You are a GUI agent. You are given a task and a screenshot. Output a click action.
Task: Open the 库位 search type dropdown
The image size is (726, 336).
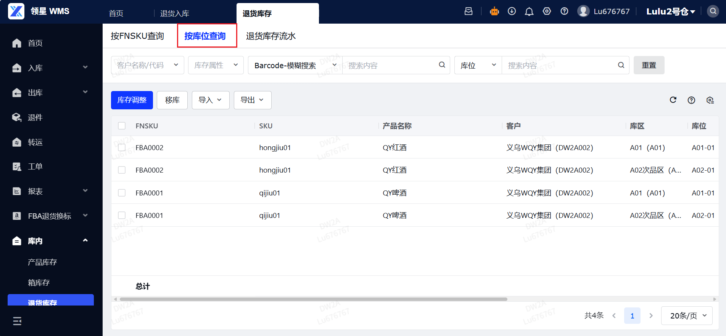coord(478,65)
